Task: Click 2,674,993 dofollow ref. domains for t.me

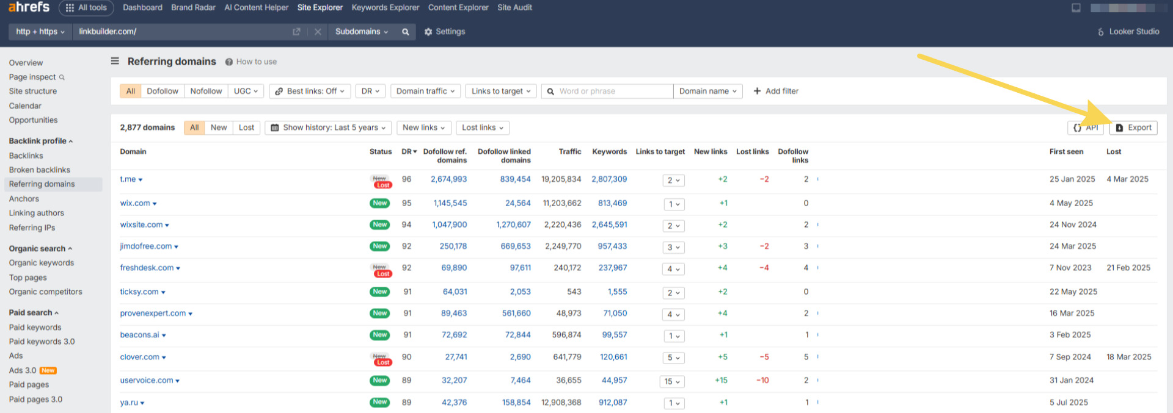Action: [x=448, y=179]
